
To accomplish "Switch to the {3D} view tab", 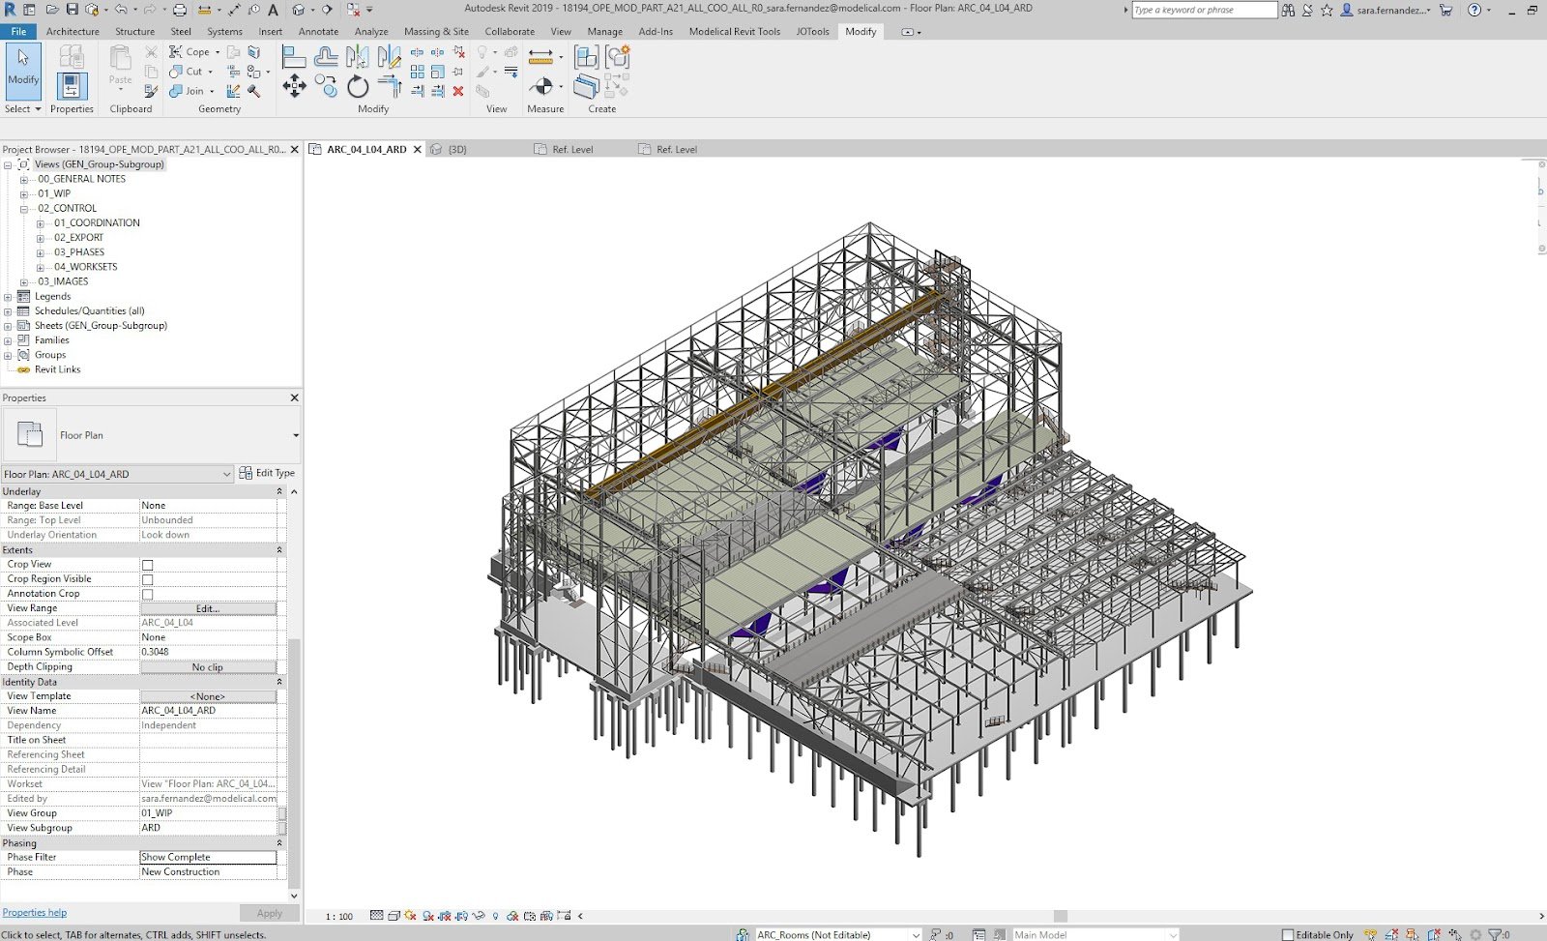I will tap(456, 150).
